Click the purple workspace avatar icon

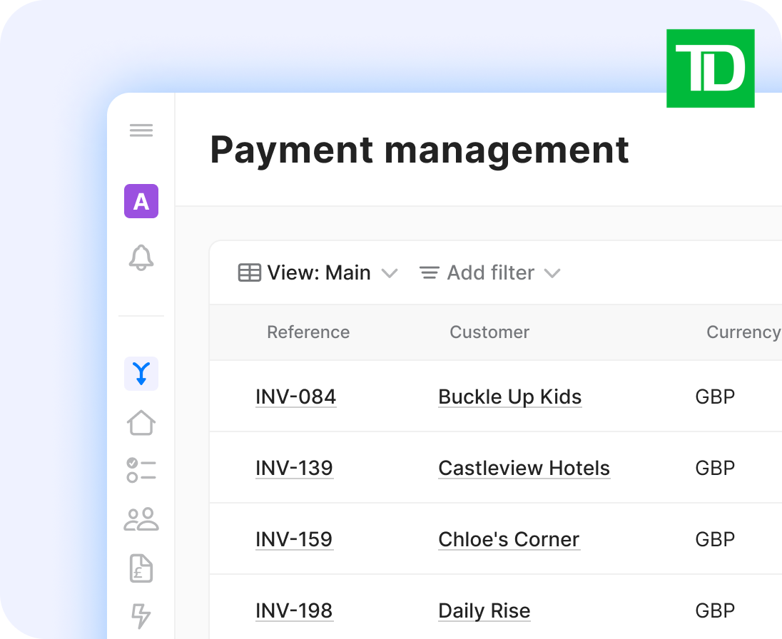pyautogui.click(x=141, y=201)
